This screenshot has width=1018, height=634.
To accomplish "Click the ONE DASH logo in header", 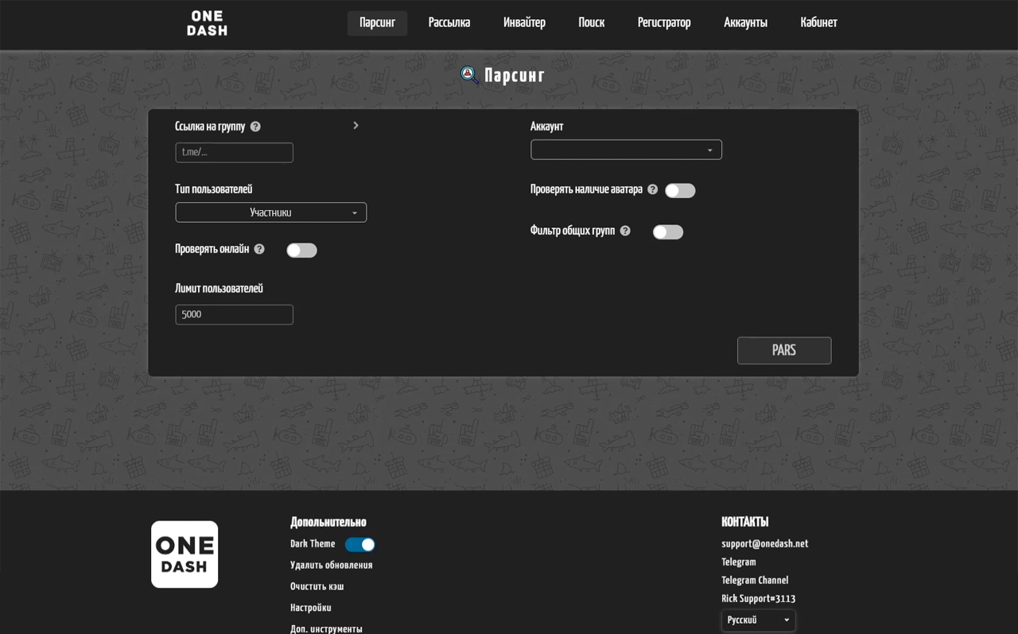I will 207,23.
